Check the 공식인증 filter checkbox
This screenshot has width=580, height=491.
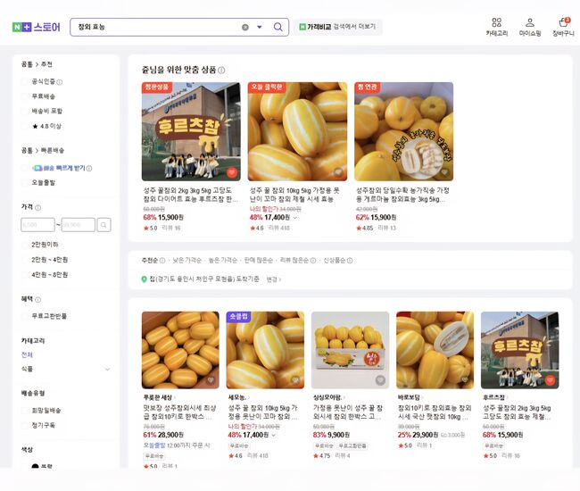[25, 81]
